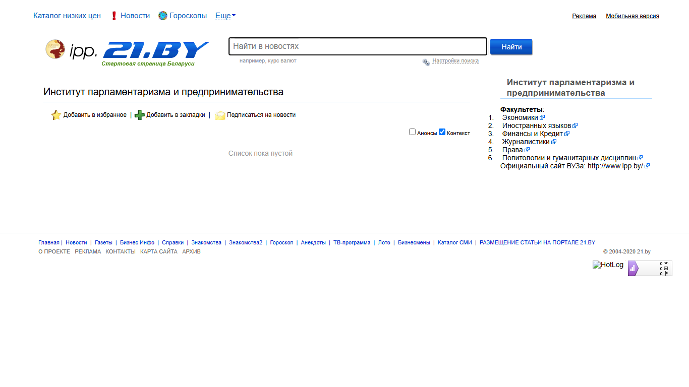
Task: Click the 21.BY site logo
Action: point(156,50)
